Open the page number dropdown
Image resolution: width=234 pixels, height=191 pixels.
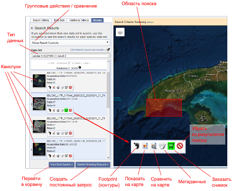(71, 63)
